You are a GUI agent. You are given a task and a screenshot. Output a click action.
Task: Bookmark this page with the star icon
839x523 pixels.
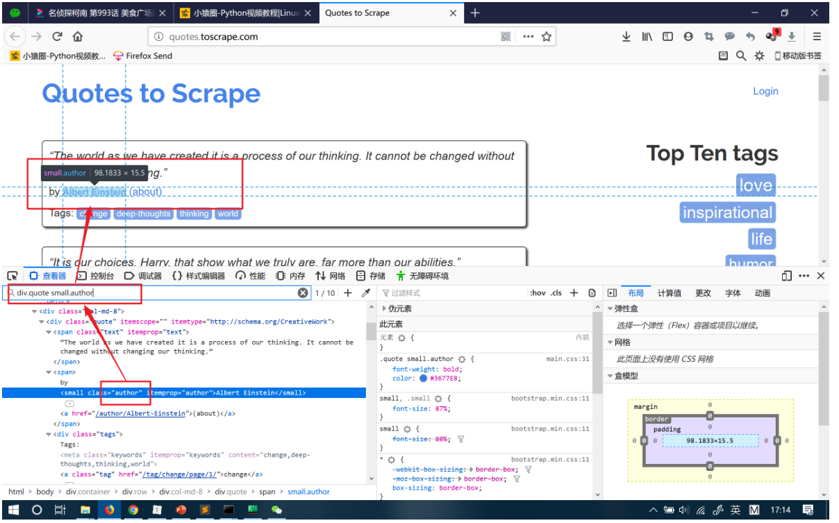[x=547, y=37]
